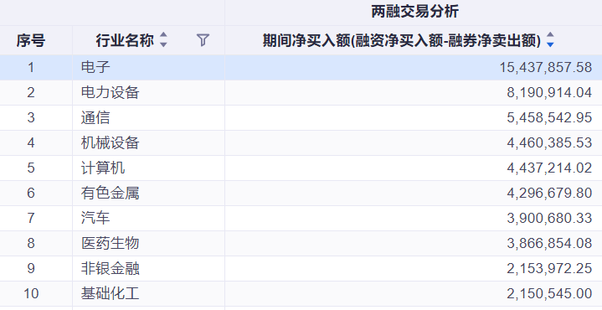Click 期间净买入额 column header text
Viewport: 602px width, 310px height.
pos(402,40)
